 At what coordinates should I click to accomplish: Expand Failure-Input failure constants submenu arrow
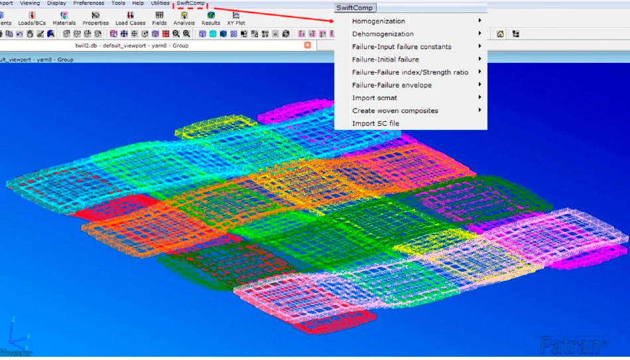[479, 46]
